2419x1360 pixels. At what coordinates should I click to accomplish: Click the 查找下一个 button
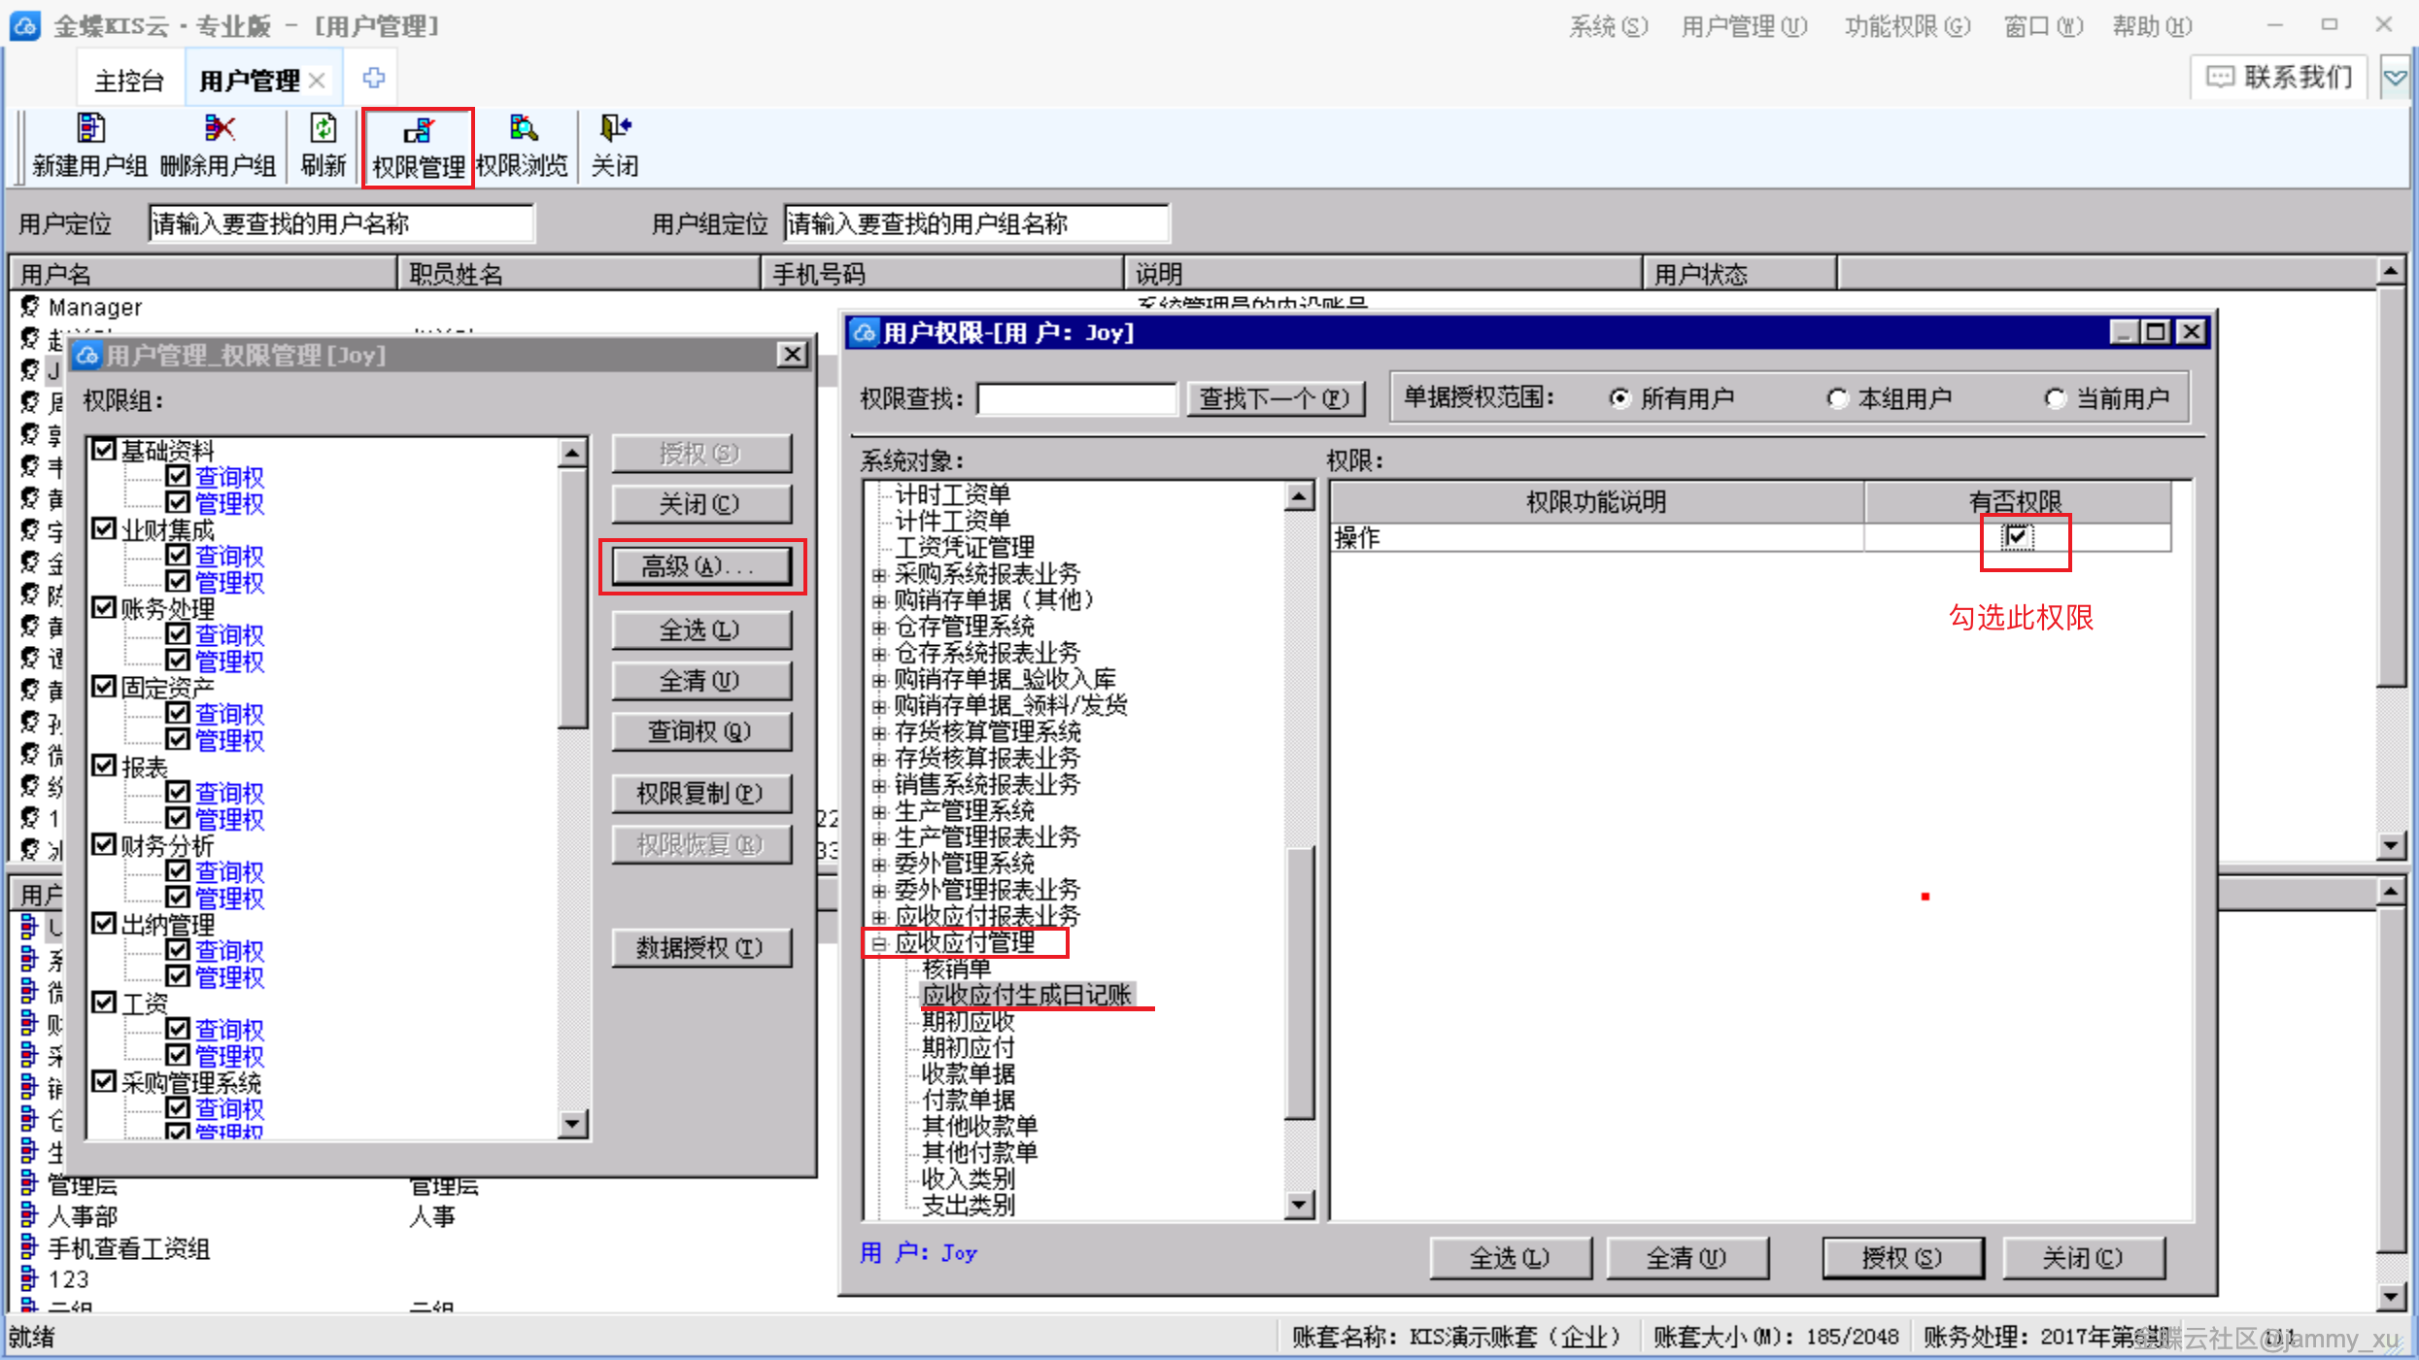coord(1275,399)
